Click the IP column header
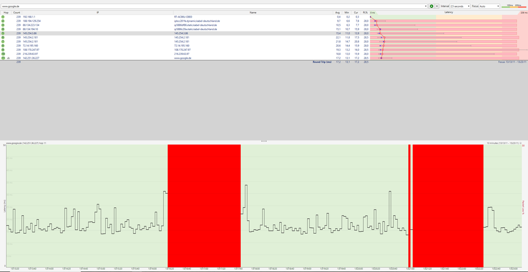Viewport: 528px width, 272px height. coord(97,13)
